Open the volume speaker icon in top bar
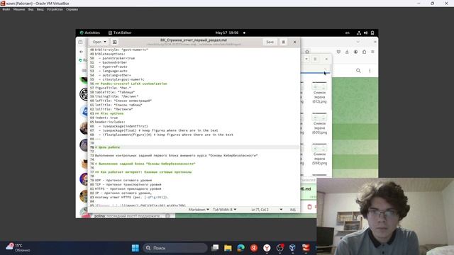 tap(366, 33)
